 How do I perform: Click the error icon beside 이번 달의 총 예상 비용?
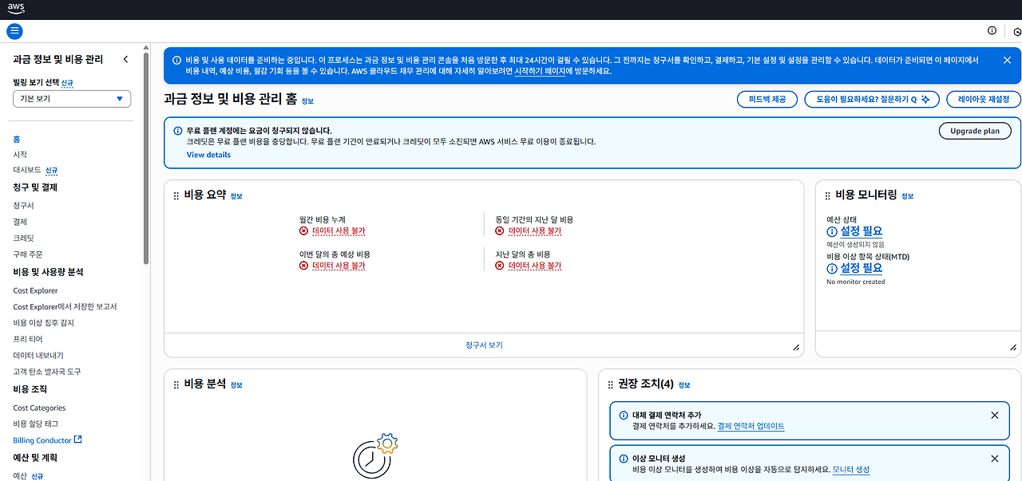[x=303, y=266]
